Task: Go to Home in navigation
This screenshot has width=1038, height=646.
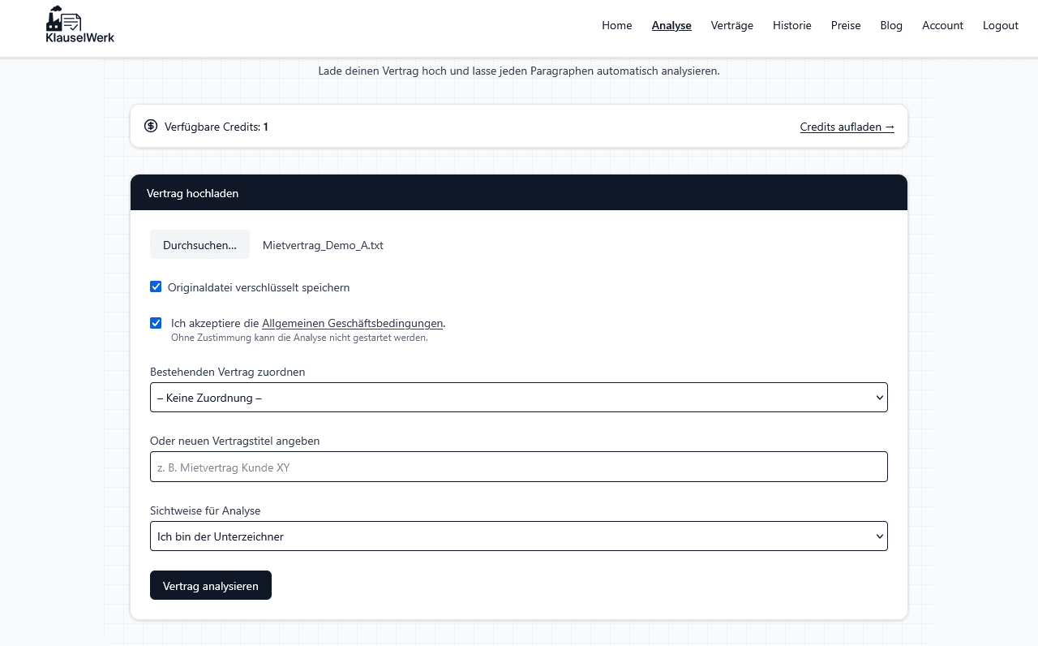Action: 616,25
